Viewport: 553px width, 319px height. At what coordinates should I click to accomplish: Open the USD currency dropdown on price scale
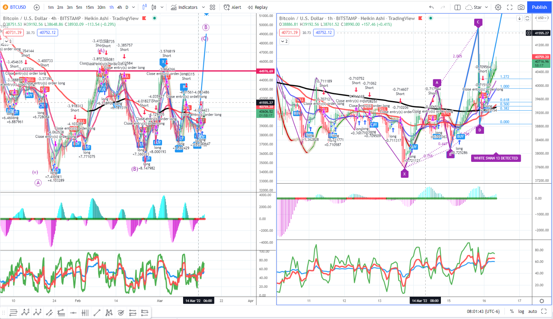point(542,18)
